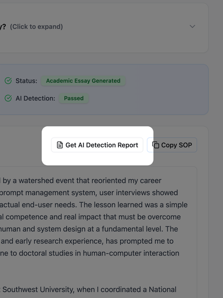Click the line about "human-computer interaction" studies
The image size is (223, 298).
(x=90, y=253)
